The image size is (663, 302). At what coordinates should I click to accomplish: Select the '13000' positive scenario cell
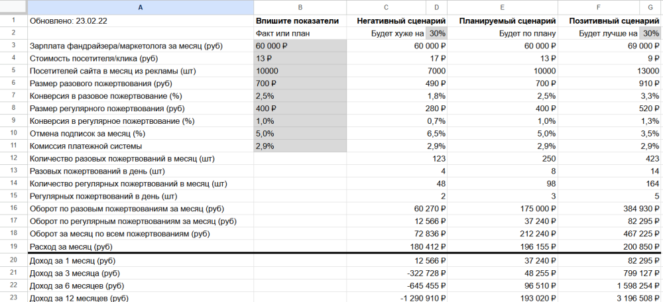click(610, 71)
